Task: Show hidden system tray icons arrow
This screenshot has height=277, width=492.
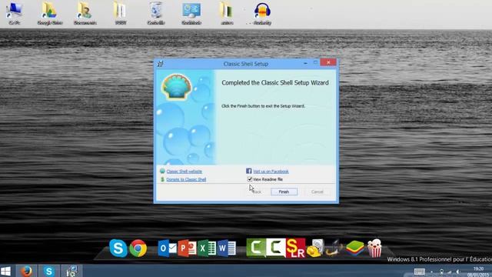Action: 432,272
